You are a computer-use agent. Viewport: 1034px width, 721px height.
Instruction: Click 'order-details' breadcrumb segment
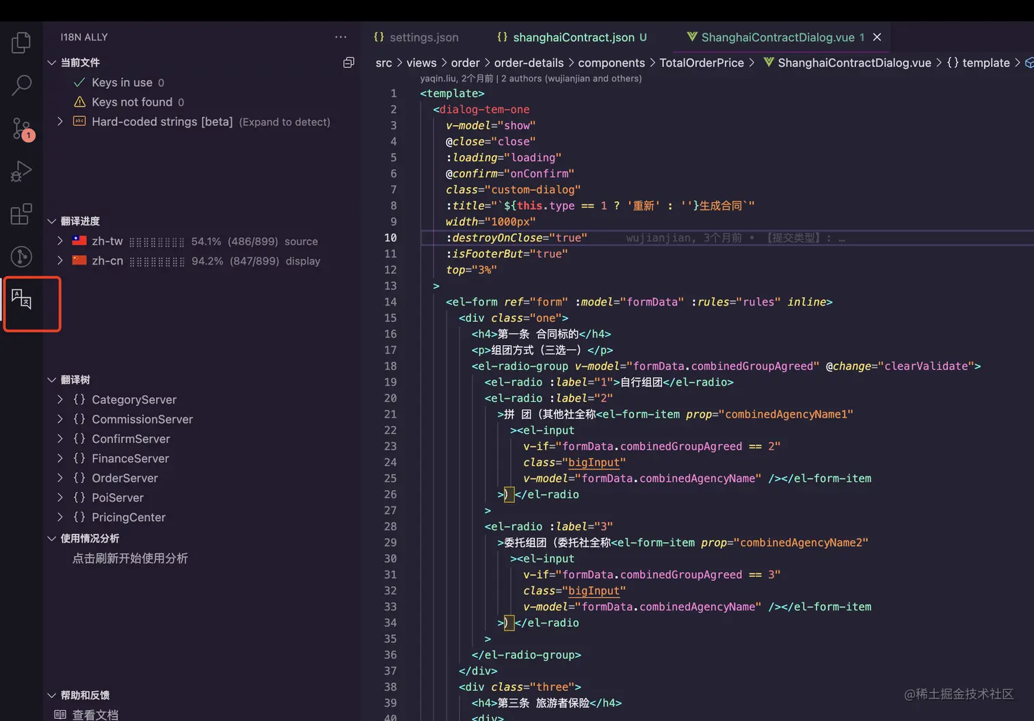coord(529,63)
